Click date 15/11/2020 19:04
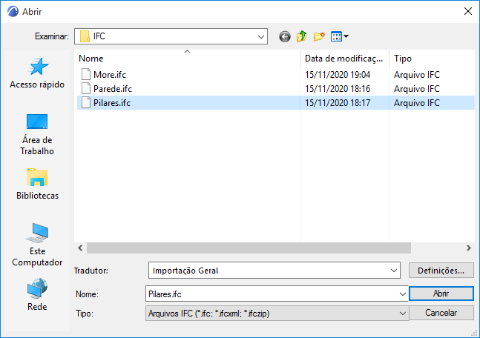Viewport: 480px width, 338px height. (x=338, y=75)
